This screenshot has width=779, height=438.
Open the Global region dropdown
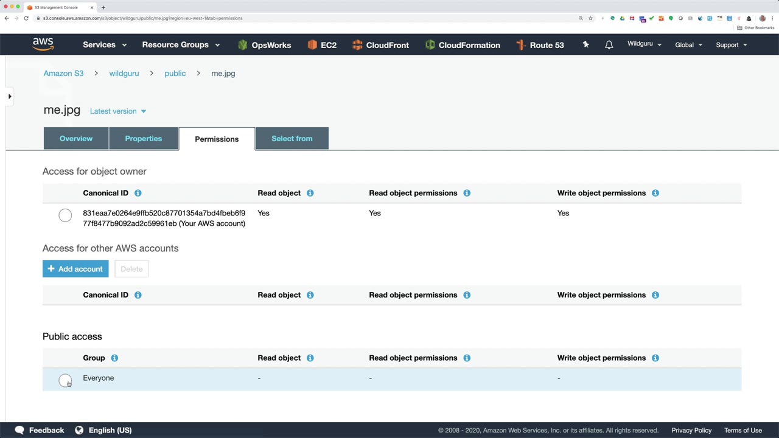689,44
